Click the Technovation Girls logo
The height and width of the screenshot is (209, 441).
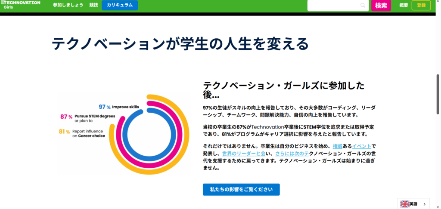[21, 5]
